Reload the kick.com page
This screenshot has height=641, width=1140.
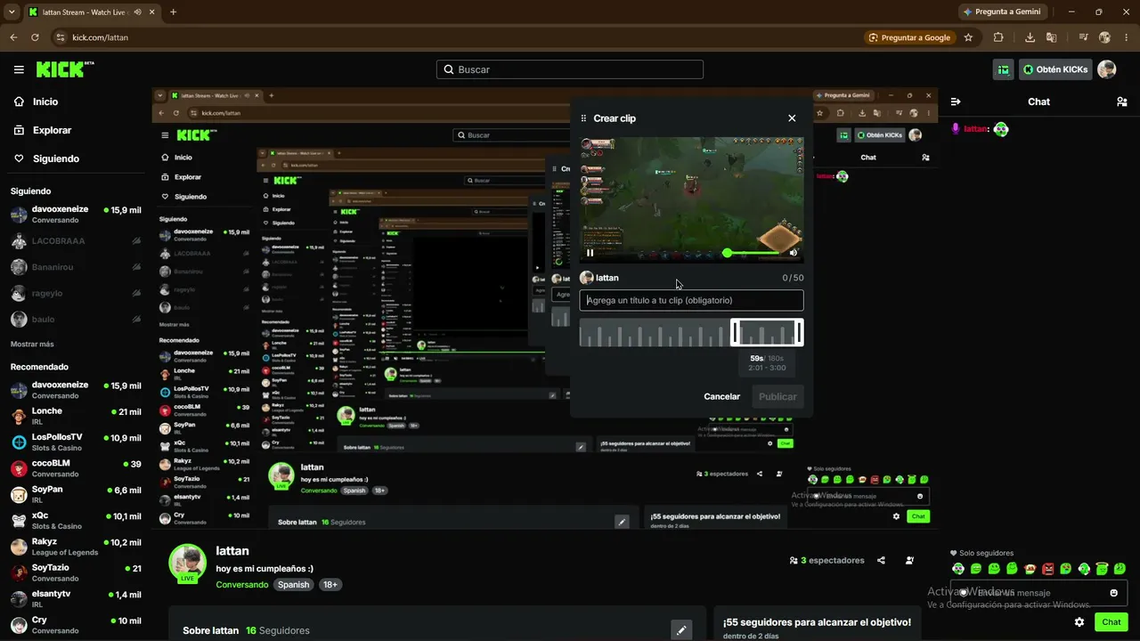(35, 37)
